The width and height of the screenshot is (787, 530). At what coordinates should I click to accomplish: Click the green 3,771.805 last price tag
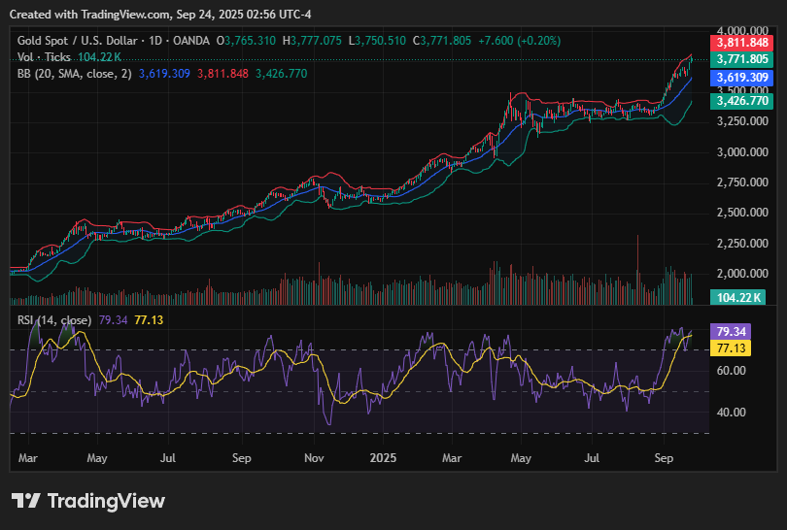point(742,59)
